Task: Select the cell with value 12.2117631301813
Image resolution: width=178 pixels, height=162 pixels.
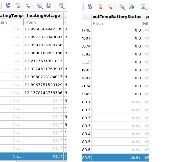Action: 43,61
